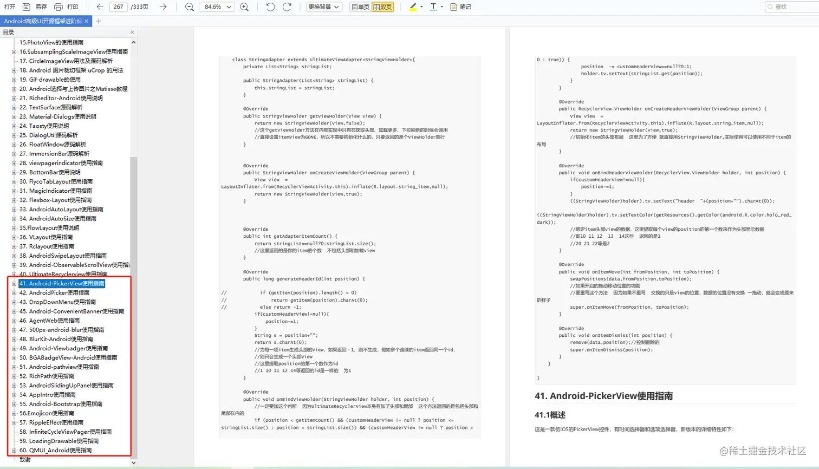Image resolution: width=819 pixels, height=469 pixels.
Task: Click the 打开 (open) button
Action: (10, 7)
